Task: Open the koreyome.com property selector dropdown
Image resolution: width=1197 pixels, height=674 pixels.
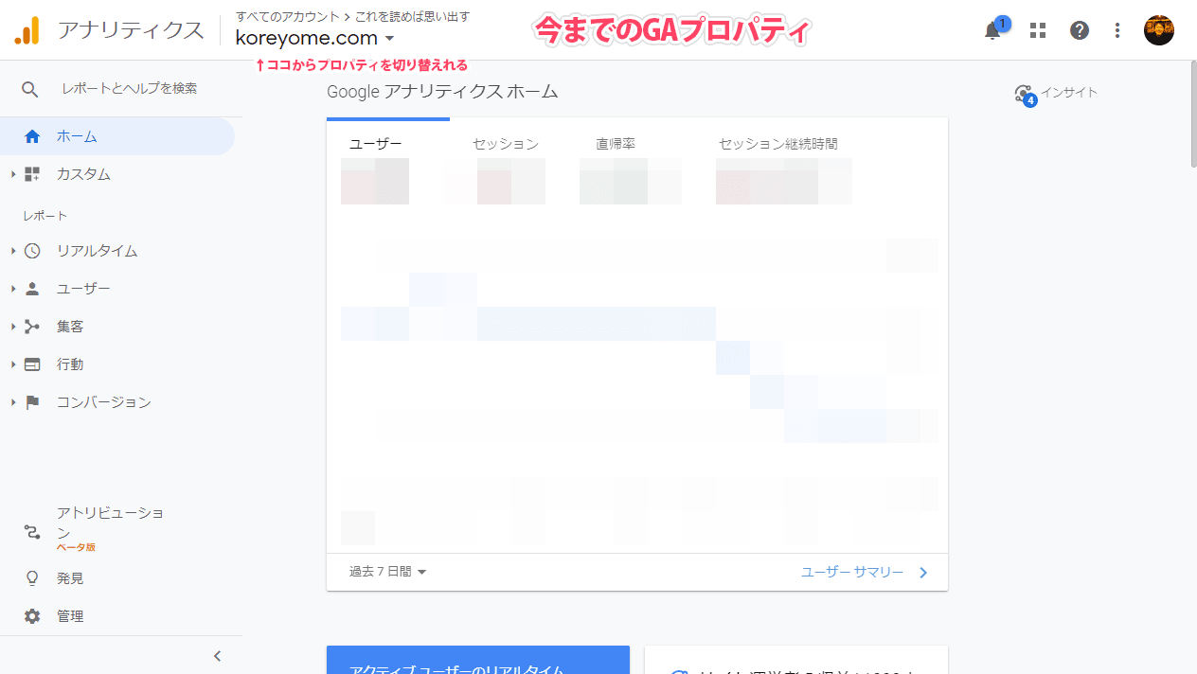Action: [x=314, y=39]
